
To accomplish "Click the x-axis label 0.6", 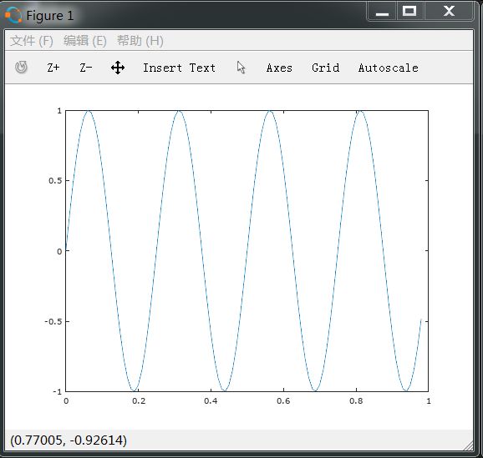I will (283, 401).
